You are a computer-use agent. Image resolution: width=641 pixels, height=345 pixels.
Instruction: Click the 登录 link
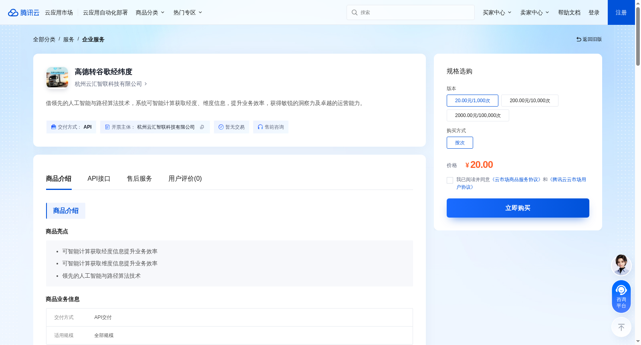click(594, 12)
